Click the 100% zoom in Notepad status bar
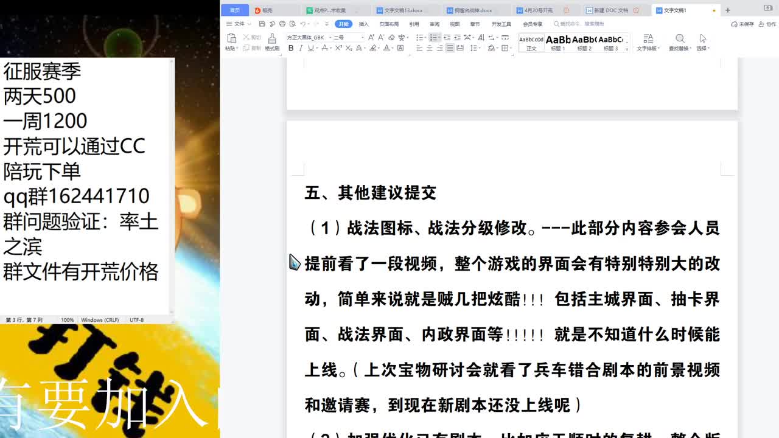Screen dimensions: 779x438 67,320
